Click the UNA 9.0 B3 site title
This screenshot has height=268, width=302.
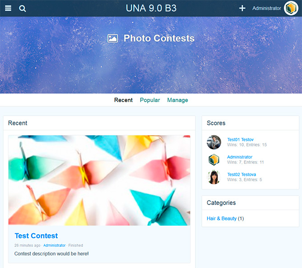(151, 8)
